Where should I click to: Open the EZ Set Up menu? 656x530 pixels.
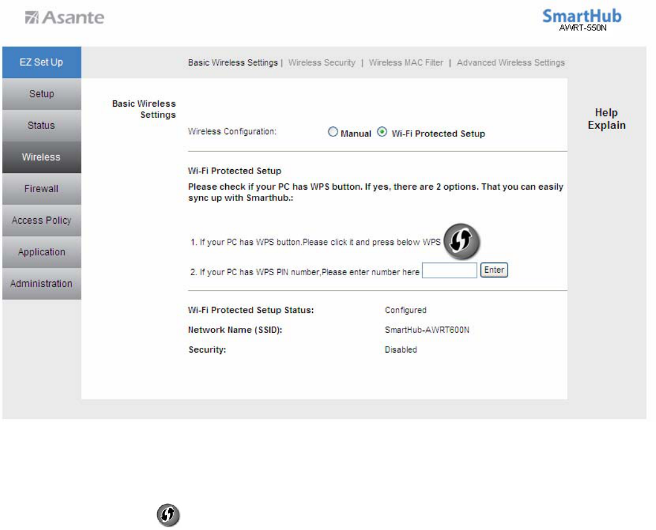pyautogui.click(x=42, y=62)
